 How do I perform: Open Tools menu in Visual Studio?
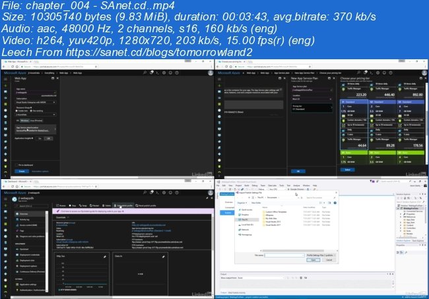[x=282, y=186]
